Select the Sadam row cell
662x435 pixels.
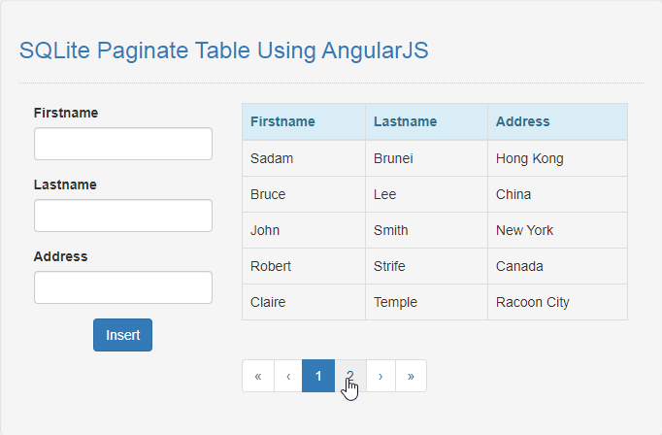coord(304,158)
